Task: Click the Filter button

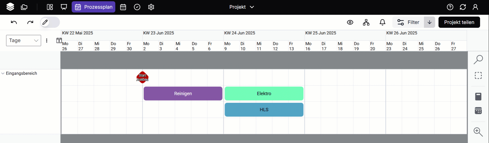Action: (x=408, y=22)
